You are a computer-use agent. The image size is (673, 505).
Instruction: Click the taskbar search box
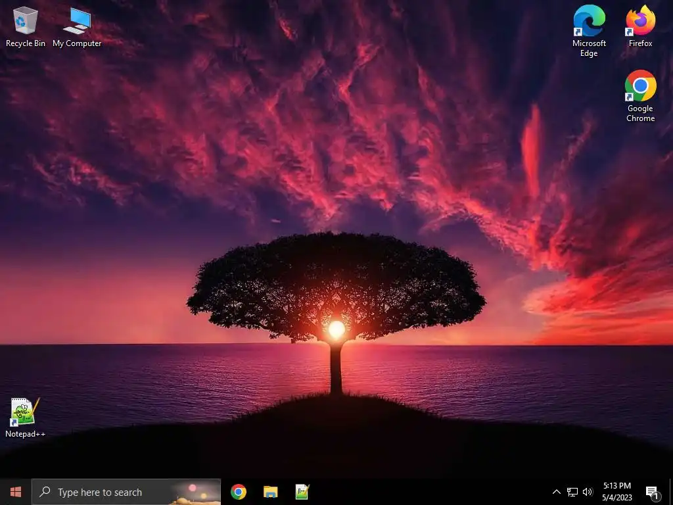click(126, 492)
